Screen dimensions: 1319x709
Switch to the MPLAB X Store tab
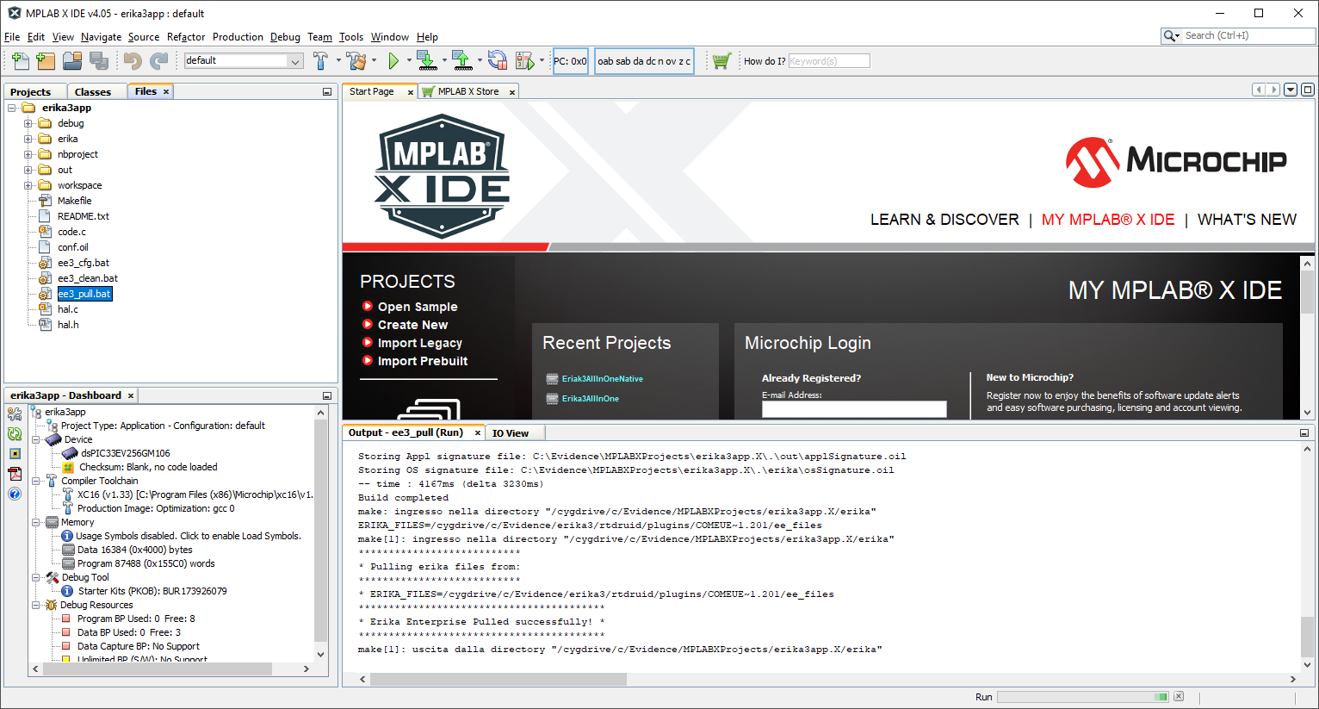[468, 91]
